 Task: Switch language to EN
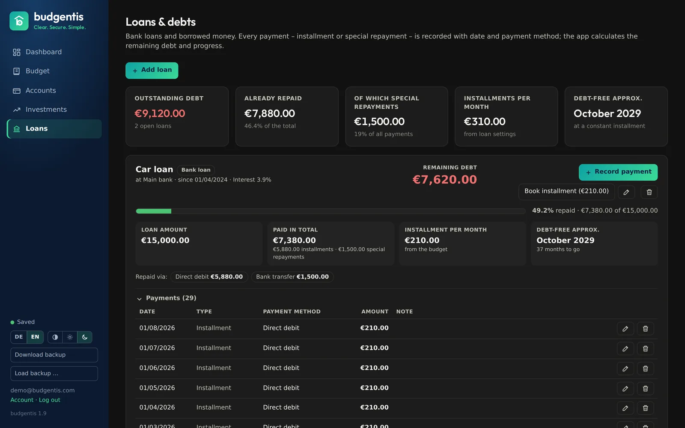click(35, 337)
